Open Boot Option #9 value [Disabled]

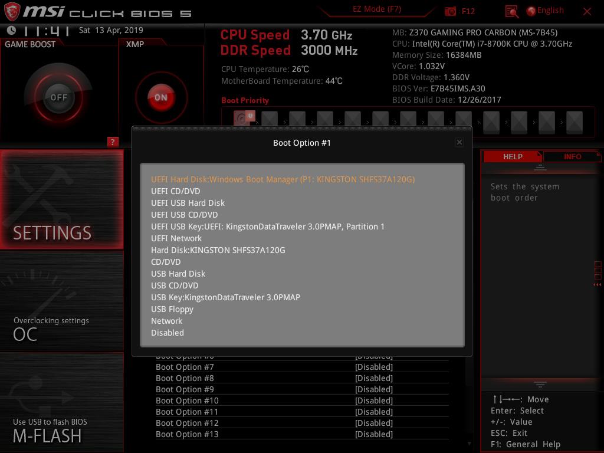tap(373, 389)
